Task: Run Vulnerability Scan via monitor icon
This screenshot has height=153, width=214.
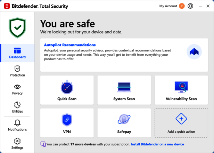Action: (x=181, y=87)
